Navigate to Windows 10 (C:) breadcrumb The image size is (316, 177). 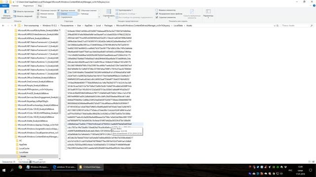coord(49,26)
